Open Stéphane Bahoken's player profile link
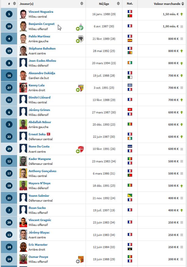The height and width of the screenshot is (267, 187). point(42,48)
